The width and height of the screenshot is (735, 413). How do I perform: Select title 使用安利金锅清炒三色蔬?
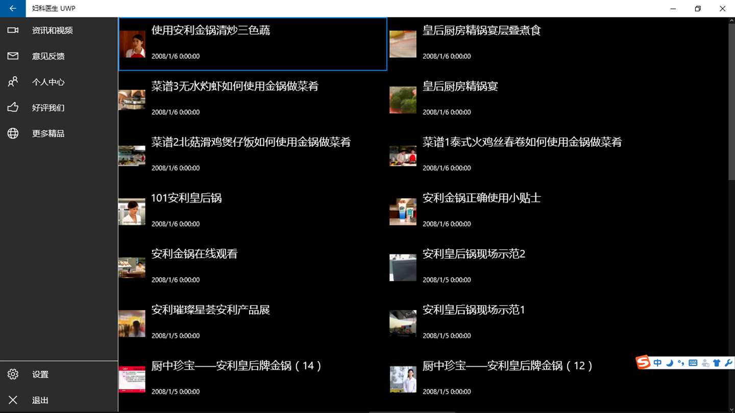coord(211,31)
